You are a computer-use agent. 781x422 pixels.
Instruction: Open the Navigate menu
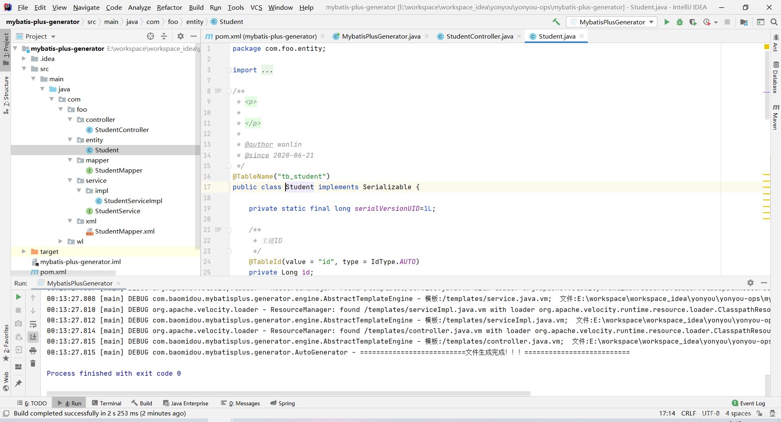point(86,7)
